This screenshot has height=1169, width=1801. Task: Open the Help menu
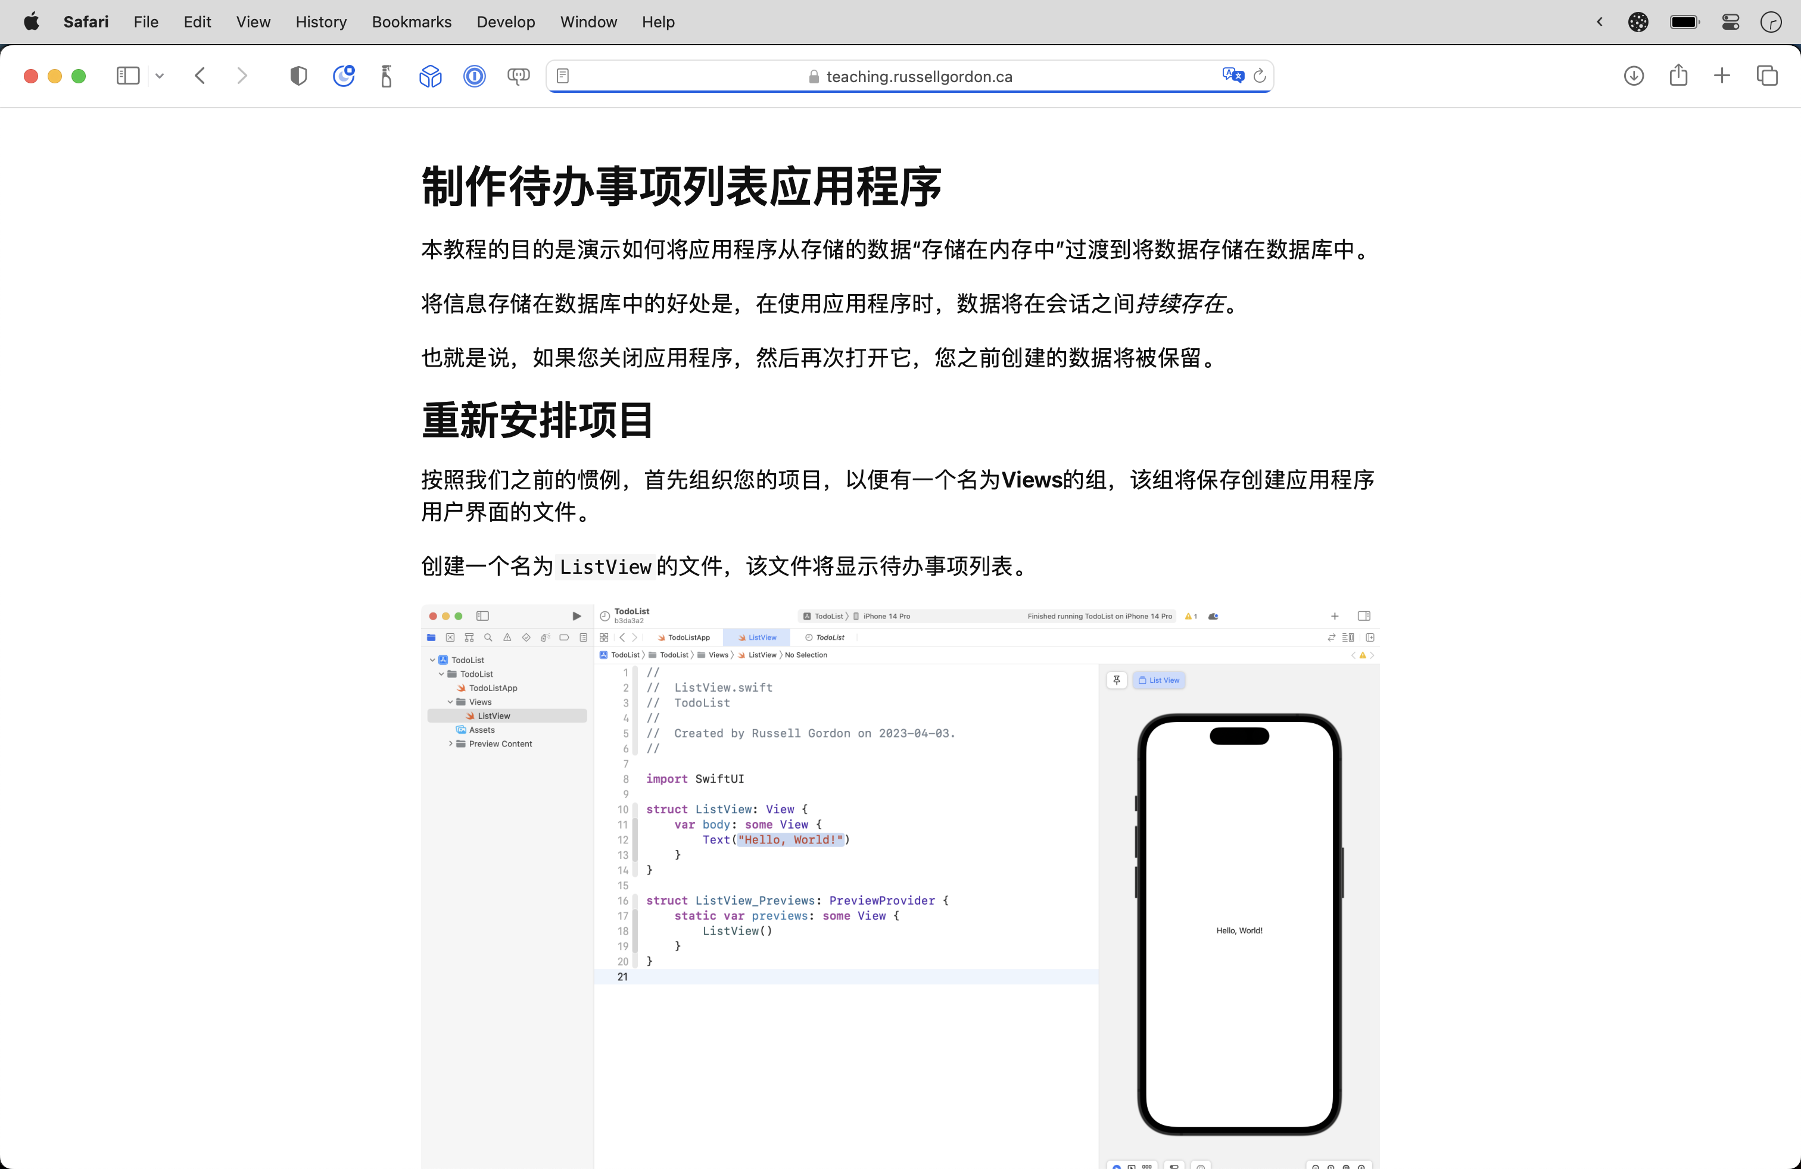pyautogui.click(x=658, y=22)
